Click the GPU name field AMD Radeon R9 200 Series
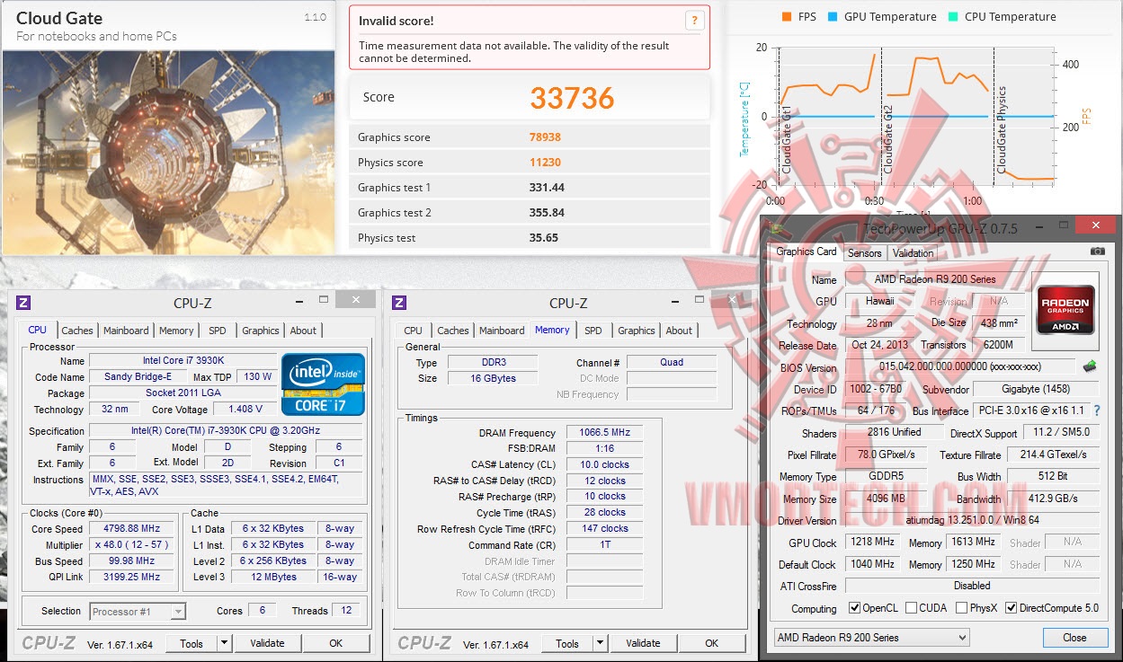This screenshot has width=1123, height=662. (935, 279)
